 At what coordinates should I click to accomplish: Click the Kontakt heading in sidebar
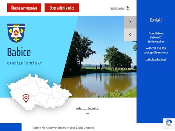[x=156, y=20]
